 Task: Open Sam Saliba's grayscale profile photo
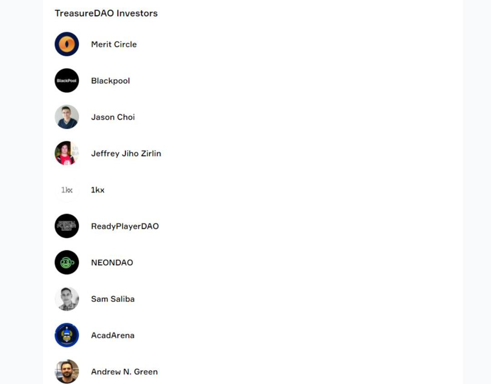[x=67, y=299]
